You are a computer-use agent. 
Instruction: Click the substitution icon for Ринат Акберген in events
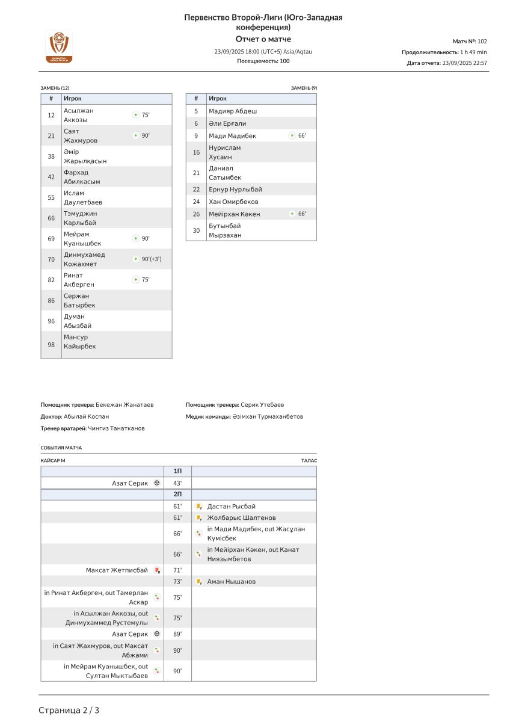click(156, 597)
